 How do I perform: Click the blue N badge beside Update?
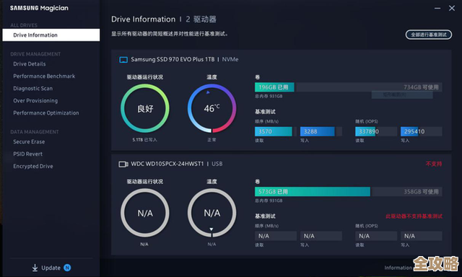[67, 268]
